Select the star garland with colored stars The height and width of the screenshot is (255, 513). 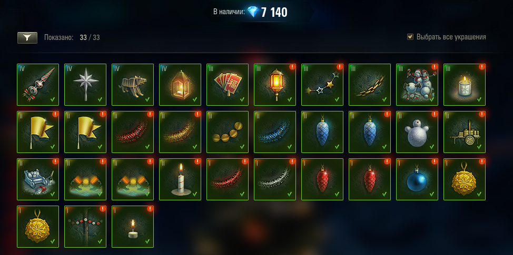pos(322,85)
